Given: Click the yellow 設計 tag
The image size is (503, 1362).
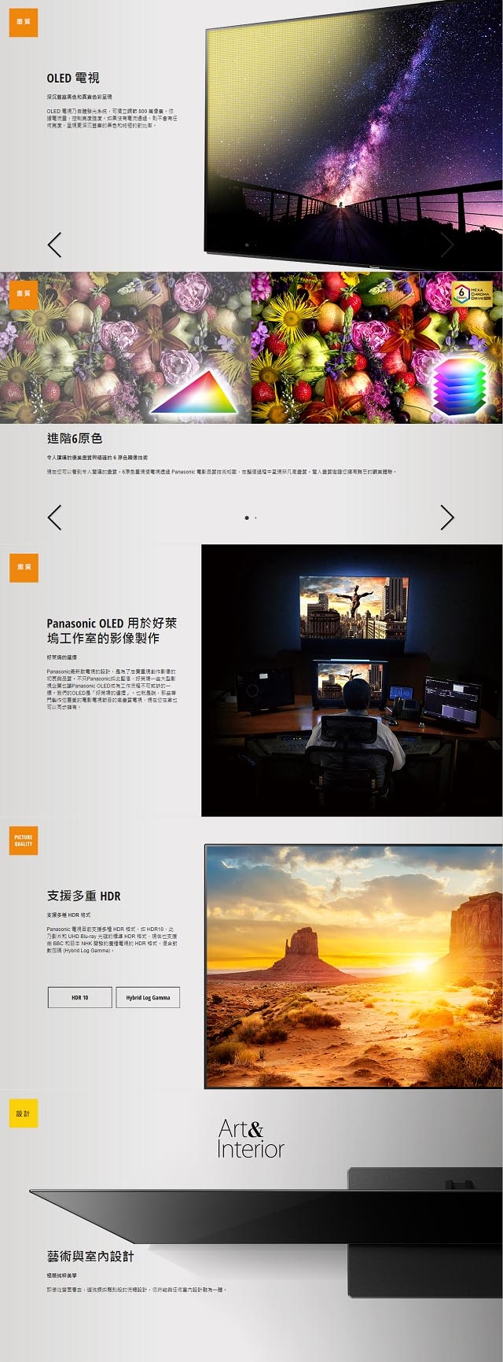Looking at the screenshot, I should pyautogui.click(x=24, y=1114).
